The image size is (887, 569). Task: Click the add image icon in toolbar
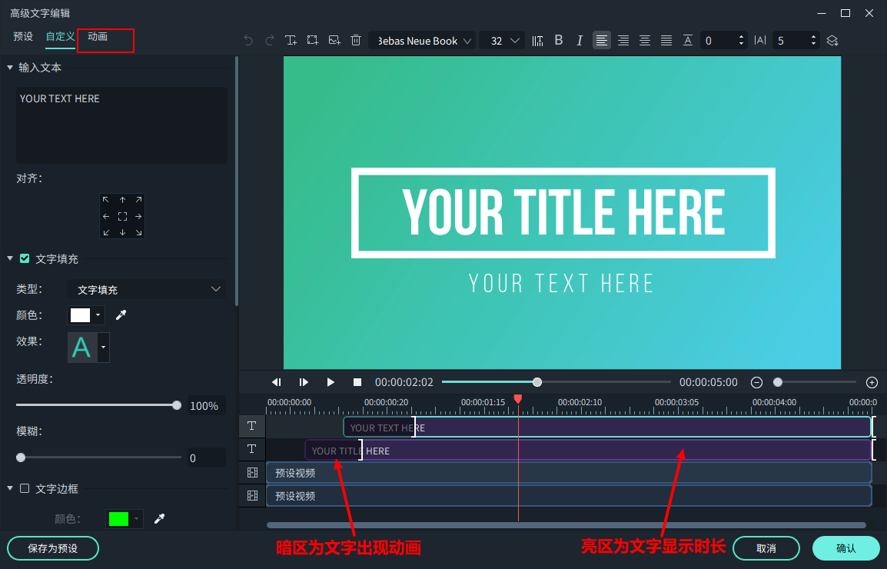[334, 41]
